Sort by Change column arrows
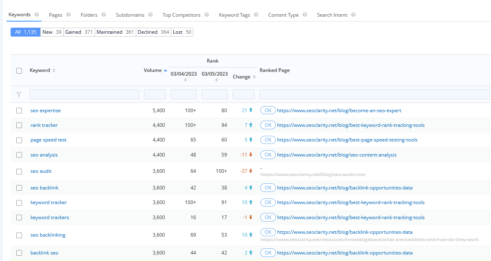 (x=254, y=77)
